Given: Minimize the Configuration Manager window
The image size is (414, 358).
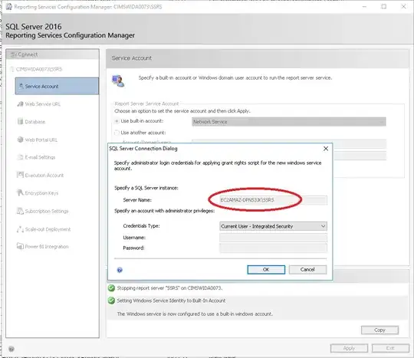Looking at the screenshot, I should (364, 7).
